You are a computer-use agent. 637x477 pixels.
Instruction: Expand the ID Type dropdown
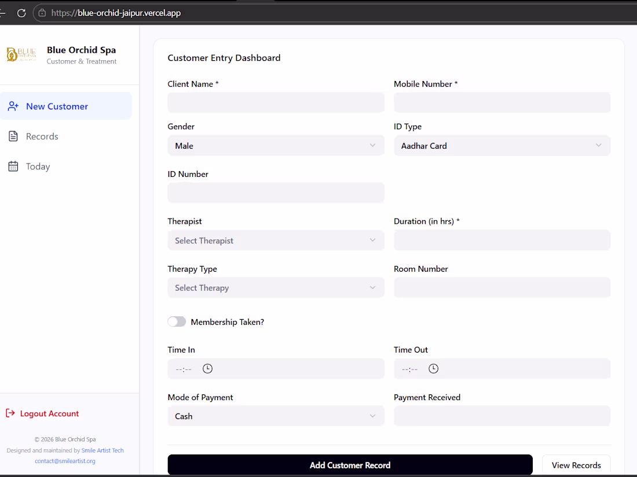501,146
